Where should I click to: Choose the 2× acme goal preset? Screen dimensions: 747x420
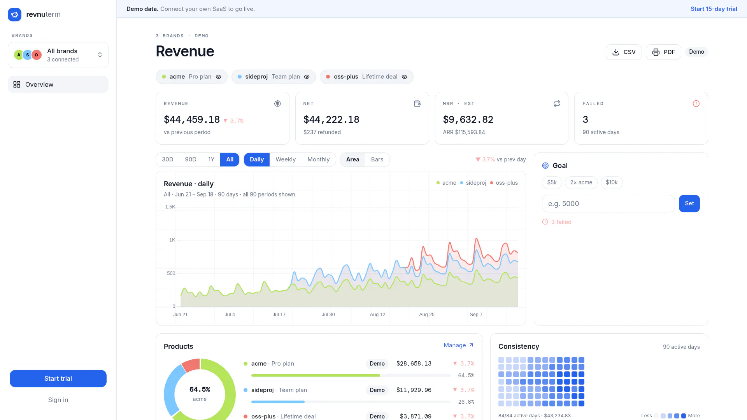[x=581, y=182]
